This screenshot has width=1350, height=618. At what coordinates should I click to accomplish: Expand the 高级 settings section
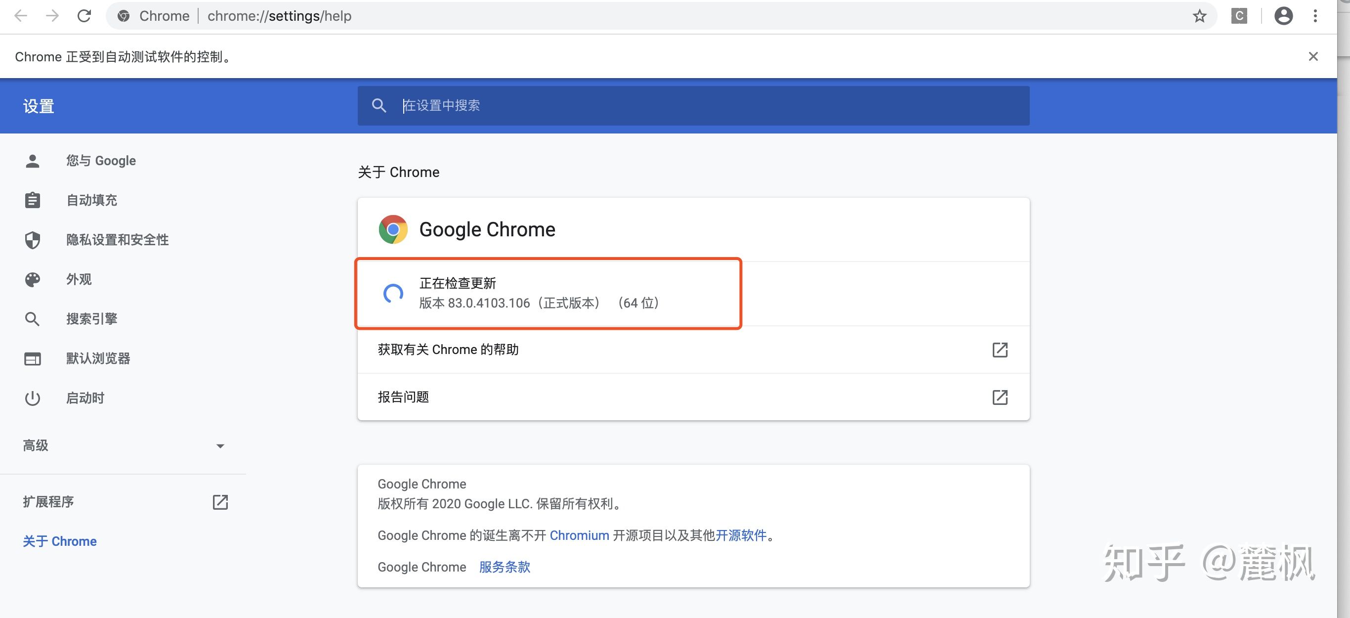[x=220, y=445]
